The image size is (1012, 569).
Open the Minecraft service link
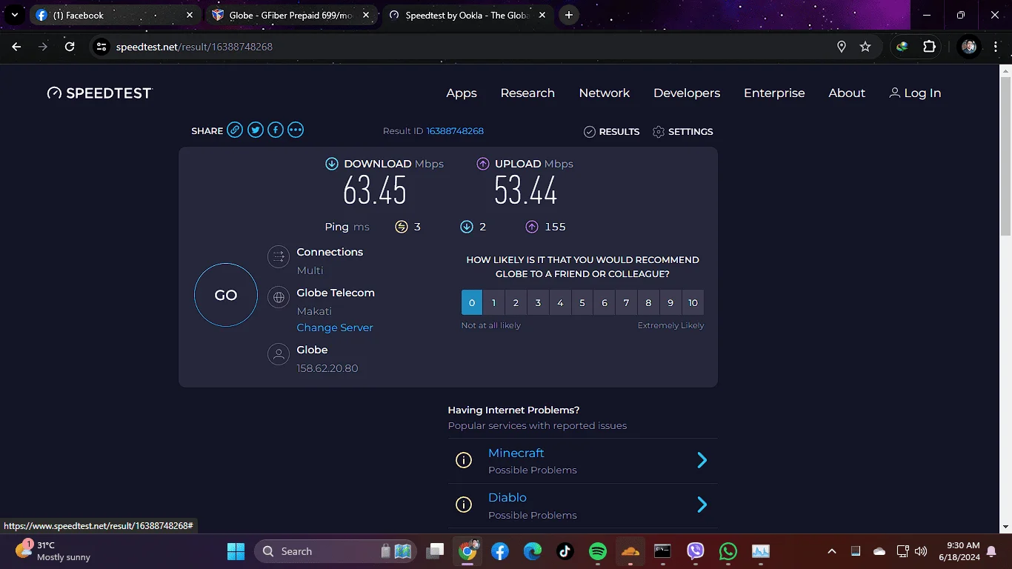(516, 453)
